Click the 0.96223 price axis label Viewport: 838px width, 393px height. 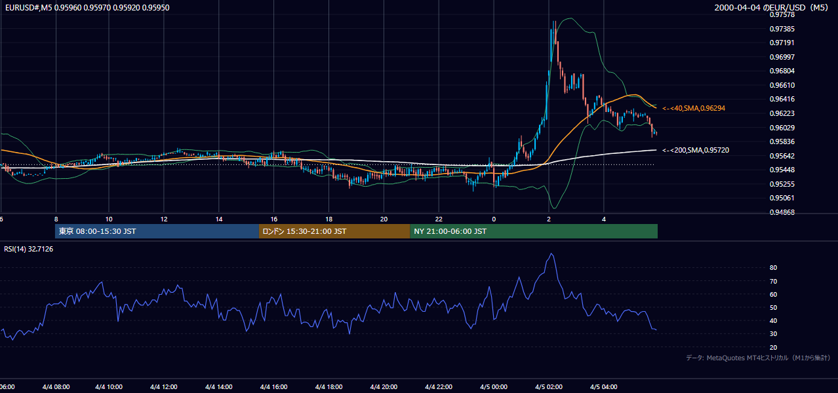pos(782,113)
